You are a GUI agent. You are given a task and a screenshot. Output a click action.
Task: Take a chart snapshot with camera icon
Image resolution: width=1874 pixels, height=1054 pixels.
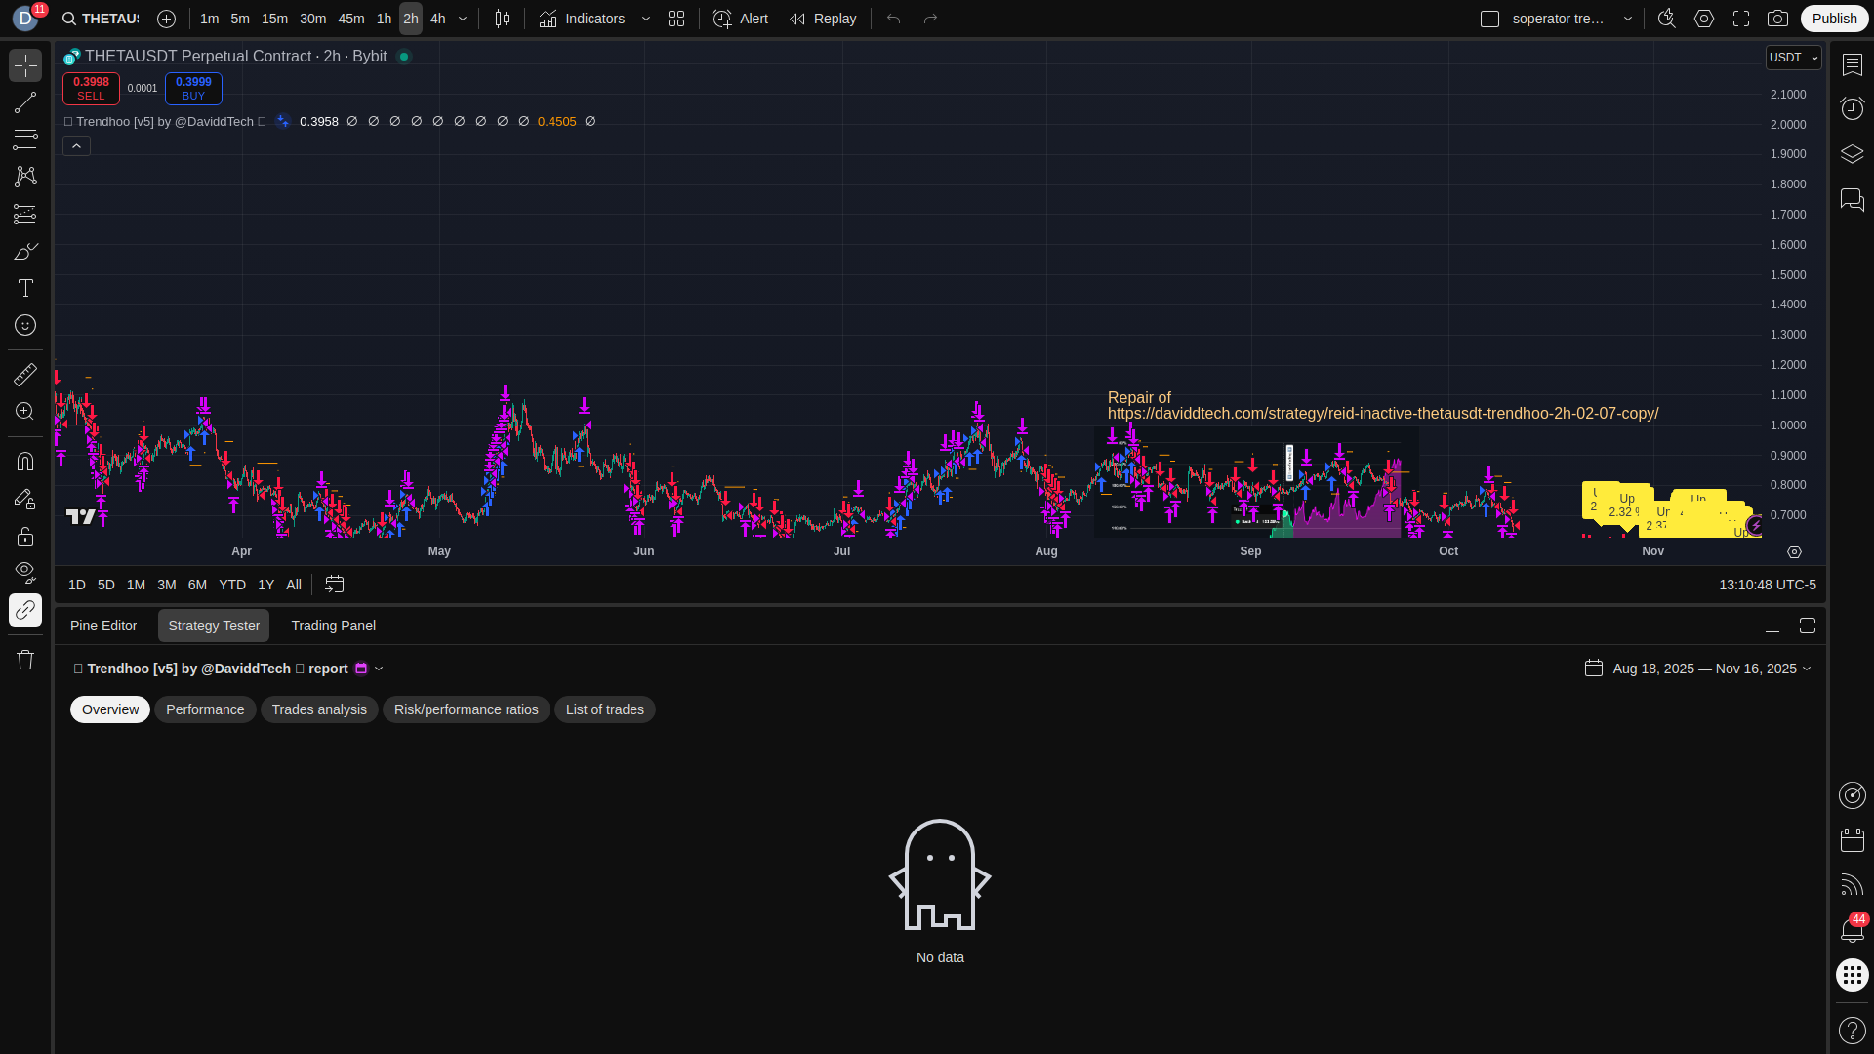1777,19
